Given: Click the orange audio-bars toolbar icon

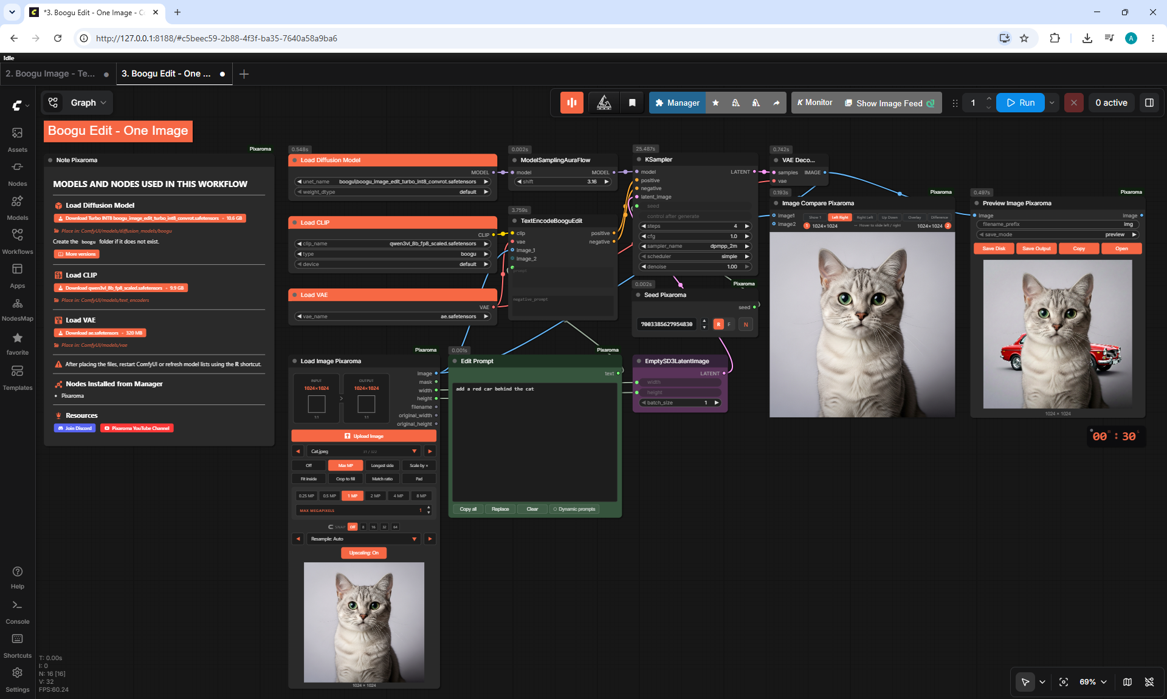Looking at the screenshot, I should pos(571,103).
